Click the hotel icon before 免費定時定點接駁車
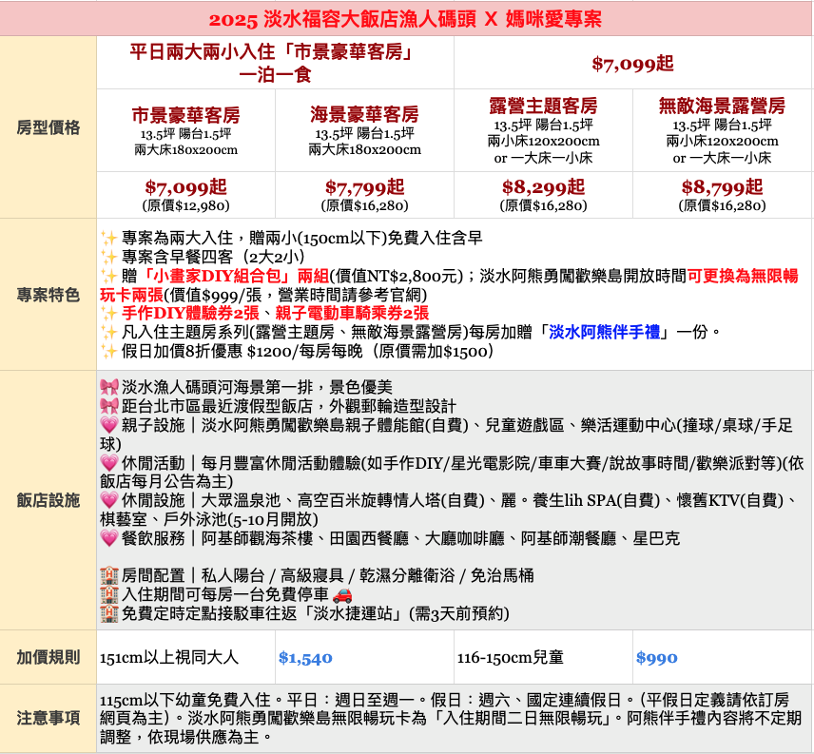The width and height of the screenshot is (814, 754). (x=108, y=613)
